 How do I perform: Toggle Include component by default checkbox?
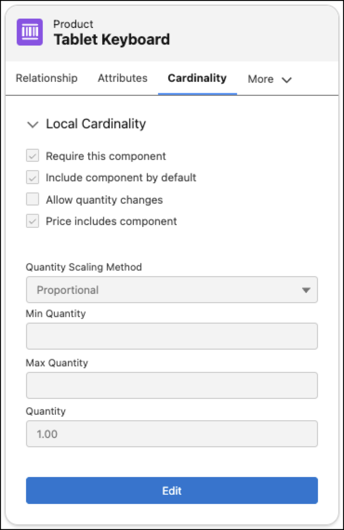click(x=33, y=178)
